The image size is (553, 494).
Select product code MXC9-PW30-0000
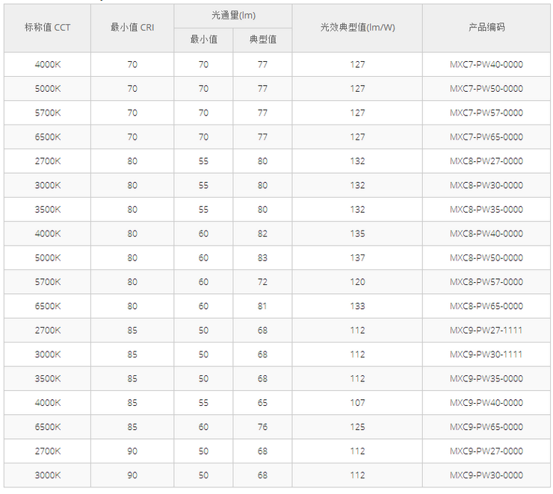click(x=486, y=475)
